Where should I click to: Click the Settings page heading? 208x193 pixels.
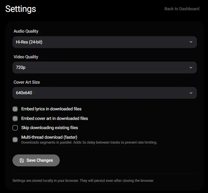point(21,9)
